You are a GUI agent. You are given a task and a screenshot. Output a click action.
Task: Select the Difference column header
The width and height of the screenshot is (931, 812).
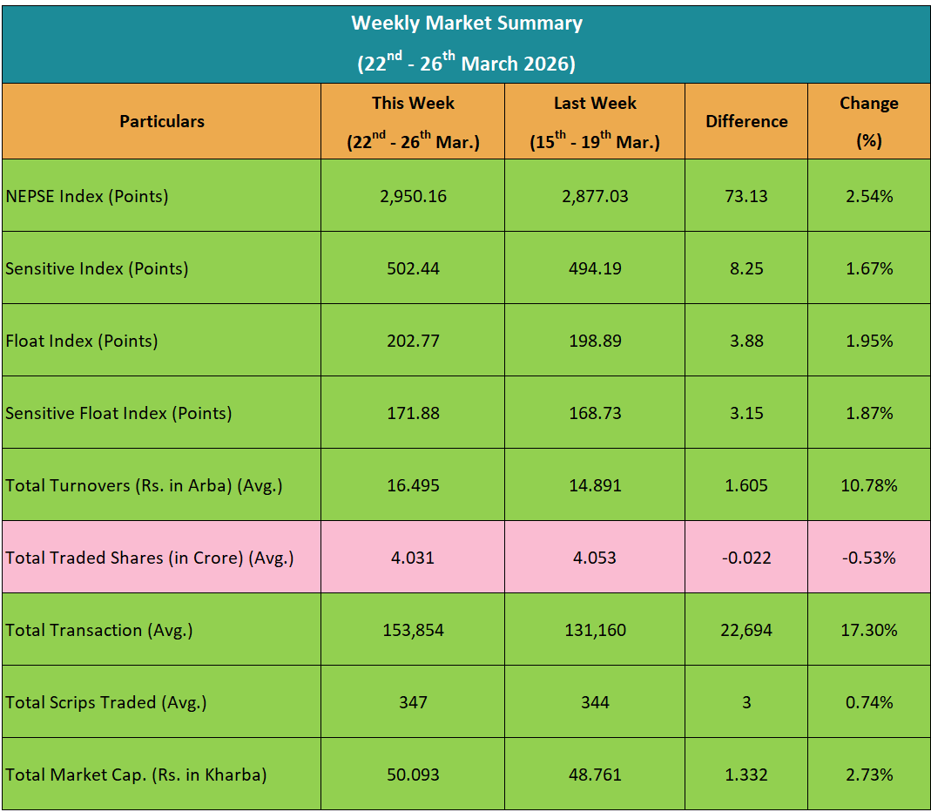click(x=746, y=122)
